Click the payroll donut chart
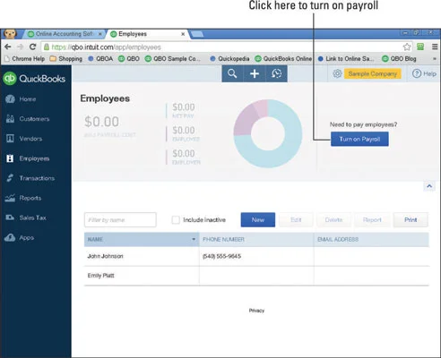Image resolution: width=441 pixels, height=358 pixels. pyautogui.click(x=268, y=133)
